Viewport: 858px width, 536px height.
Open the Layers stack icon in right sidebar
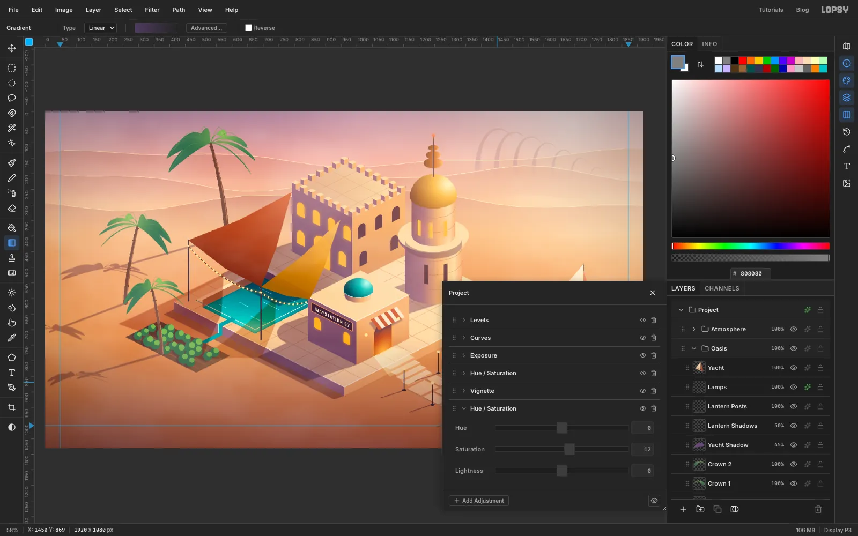tap(847, 98)
